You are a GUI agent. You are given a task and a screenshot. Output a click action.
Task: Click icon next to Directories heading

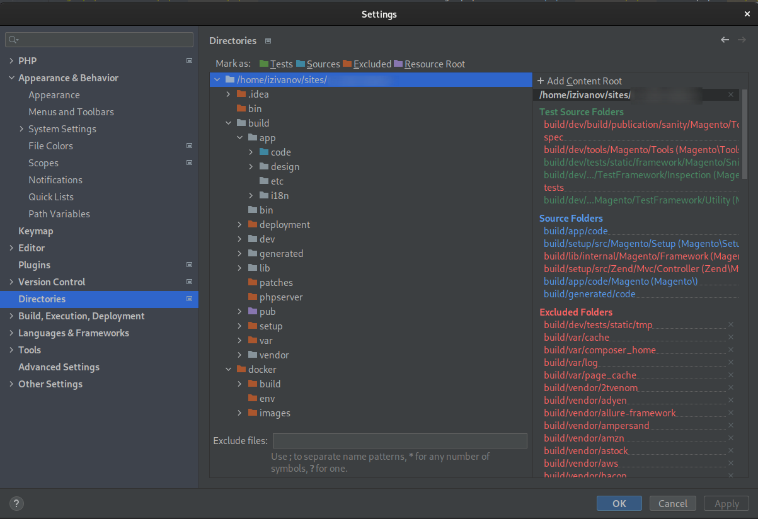[x=268, y=41]
